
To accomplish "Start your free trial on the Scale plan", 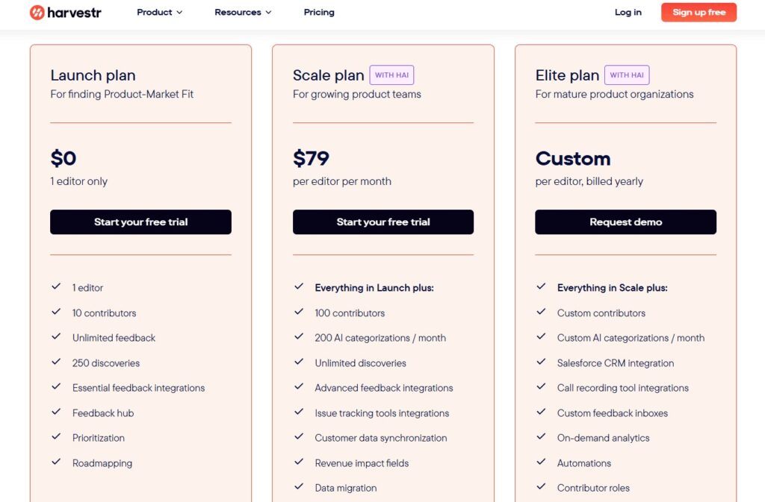I will pyautogui.click(x=382, y=222).
